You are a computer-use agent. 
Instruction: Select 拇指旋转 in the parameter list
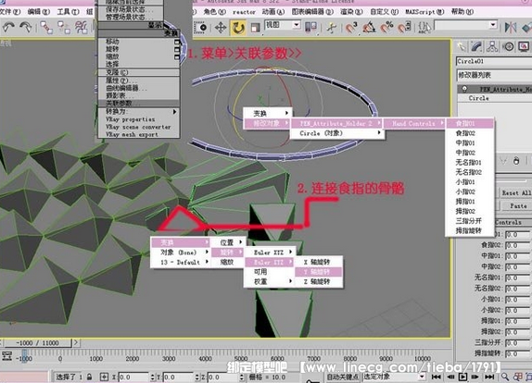click(x=469, y=230)
